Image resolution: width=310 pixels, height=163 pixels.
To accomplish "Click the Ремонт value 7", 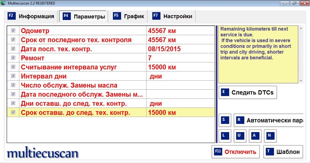I will 150,58.
